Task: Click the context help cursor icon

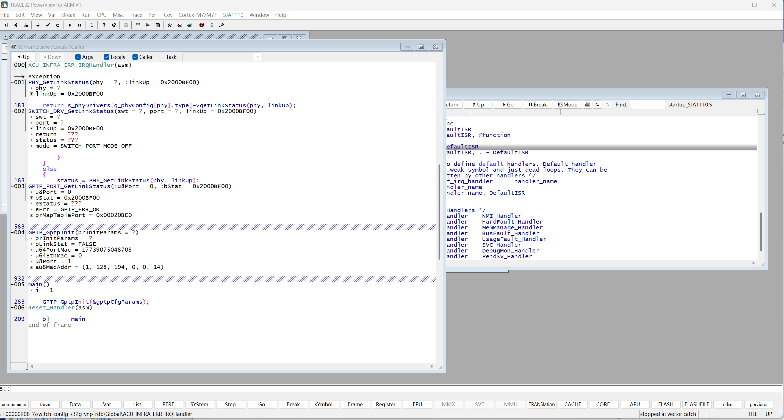Action: tap(114, 25)
